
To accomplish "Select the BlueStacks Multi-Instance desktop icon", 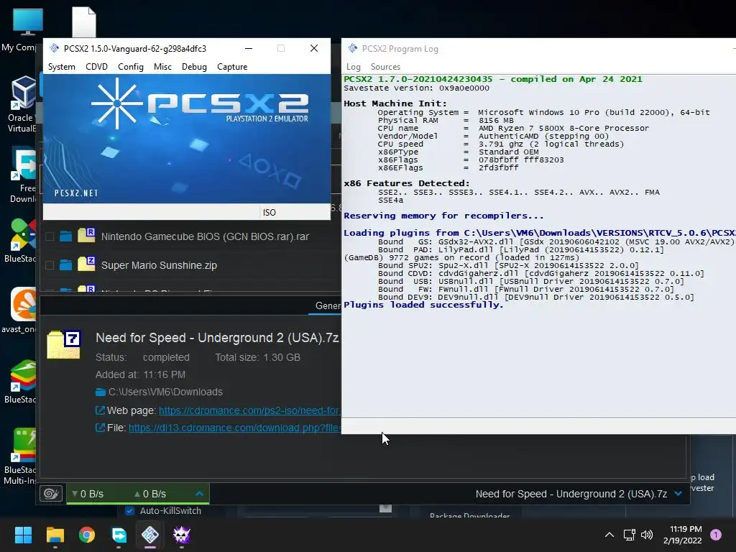I will [19, 456].
